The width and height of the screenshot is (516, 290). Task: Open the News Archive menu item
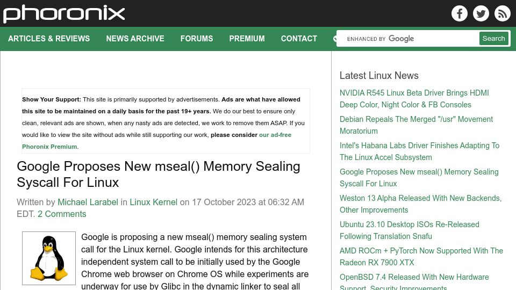click(135, 39)
